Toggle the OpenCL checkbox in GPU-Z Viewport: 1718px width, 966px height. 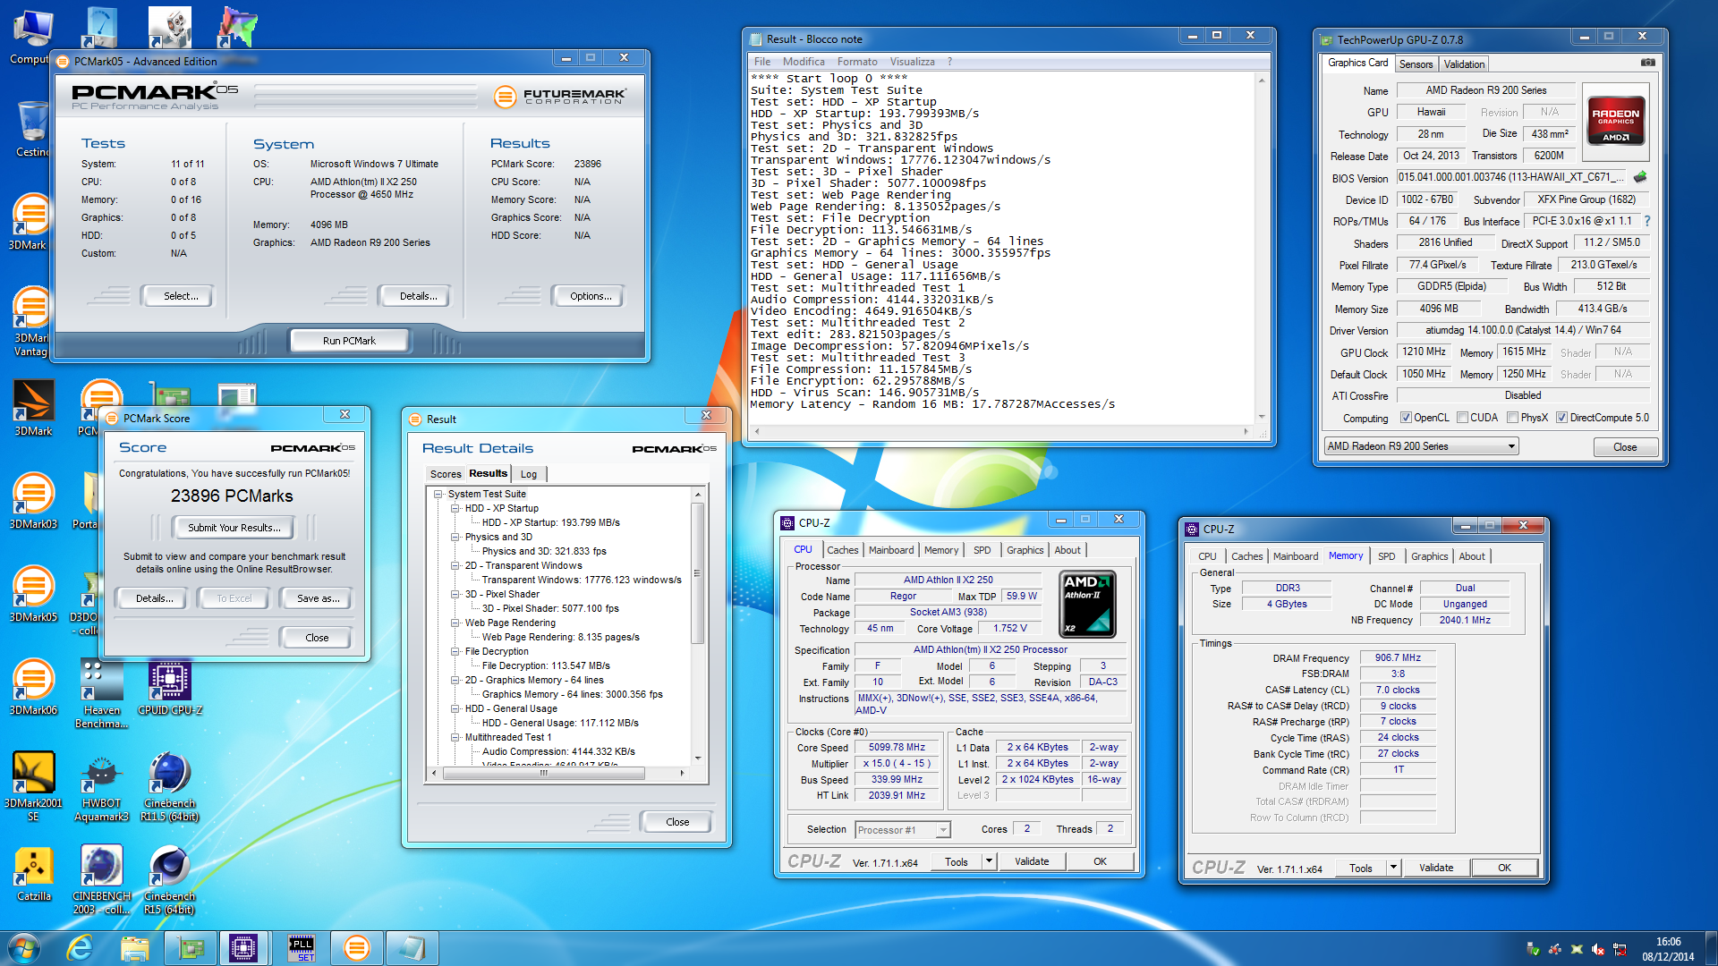click(1406, 418)
